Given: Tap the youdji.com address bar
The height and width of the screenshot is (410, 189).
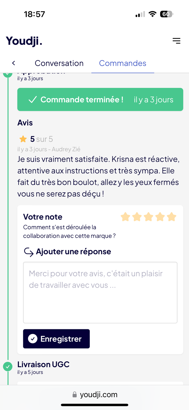Looking at the screenshot, I should click(95, 394).
